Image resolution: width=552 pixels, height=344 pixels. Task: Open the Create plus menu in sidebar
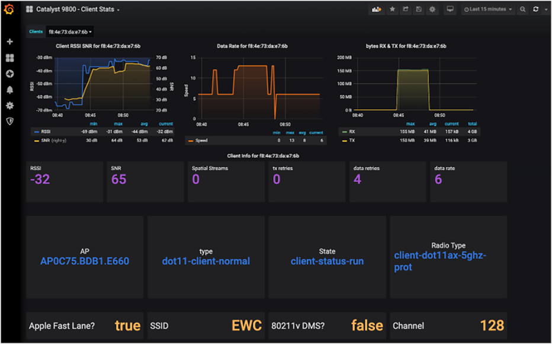click(10, 42)
